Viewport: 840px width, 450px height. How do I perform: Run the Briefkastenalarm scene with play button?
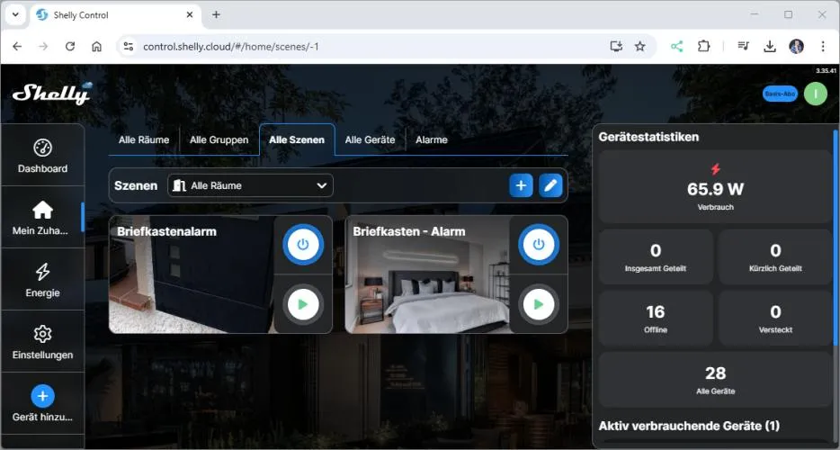point(302,305)
